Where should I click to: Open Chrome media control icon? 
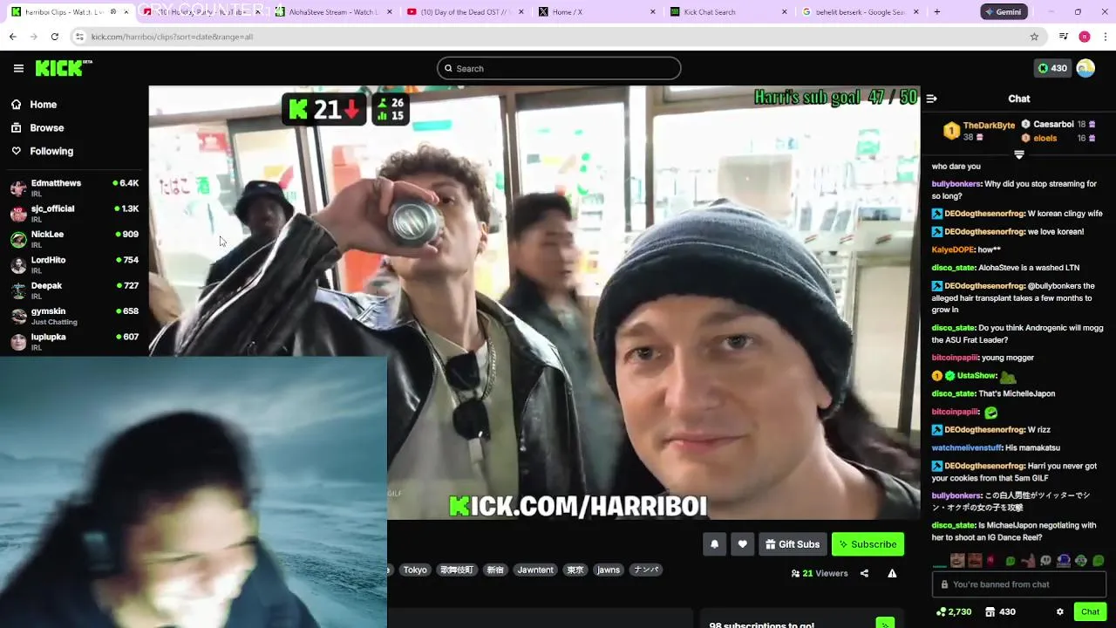1063,37
